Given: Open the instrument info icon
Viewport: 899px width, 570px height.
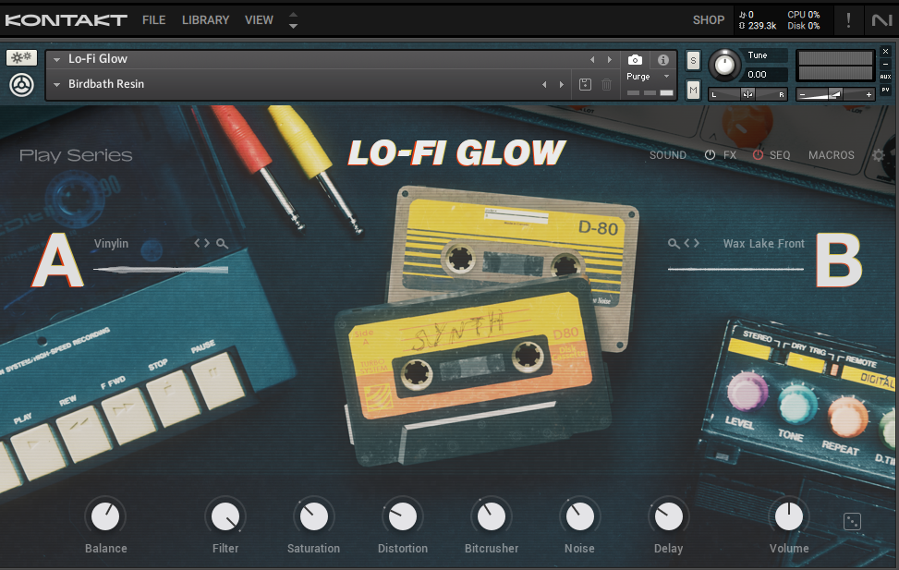Looking at the screenshot, I should coord(662,60).
